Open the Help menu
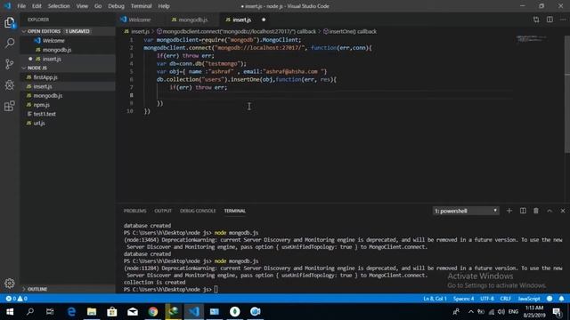Screen dimensions: 570x320 tap(164, 6)
